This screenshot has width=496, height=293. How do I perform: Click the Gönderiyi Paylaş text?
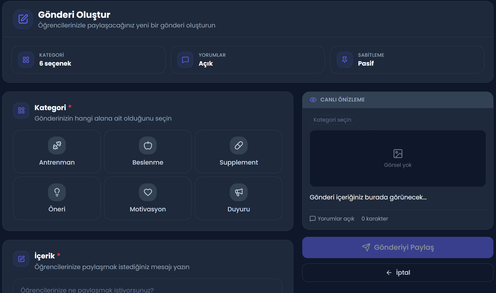click(x=404, y=247)
